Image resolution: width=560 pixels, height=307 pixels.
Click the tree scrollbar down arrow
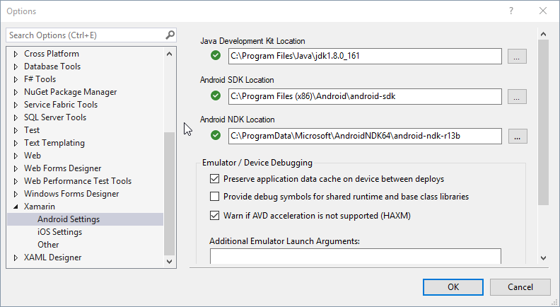tap(169, 262)
